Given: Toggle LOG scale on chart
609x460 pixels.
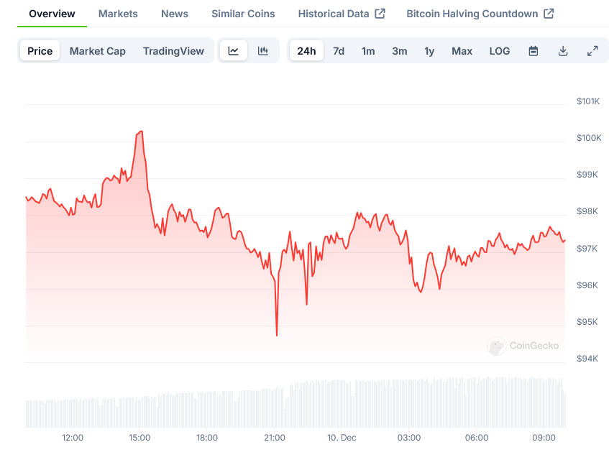Looking at the screenshot, I should (x=500, y=51).
